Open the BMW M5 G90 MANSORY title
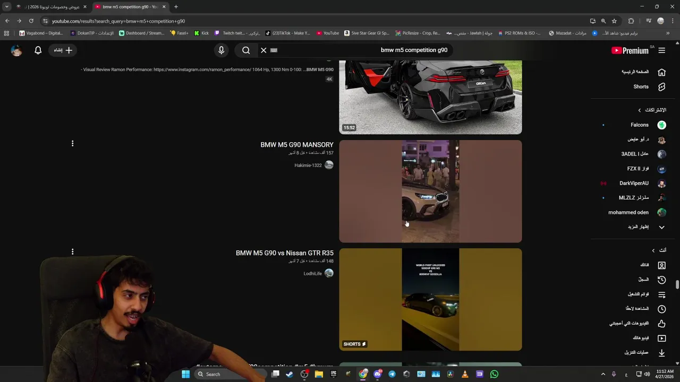This screenshot has height=382, width=680. pyautogui.click(x=297, y=144)
